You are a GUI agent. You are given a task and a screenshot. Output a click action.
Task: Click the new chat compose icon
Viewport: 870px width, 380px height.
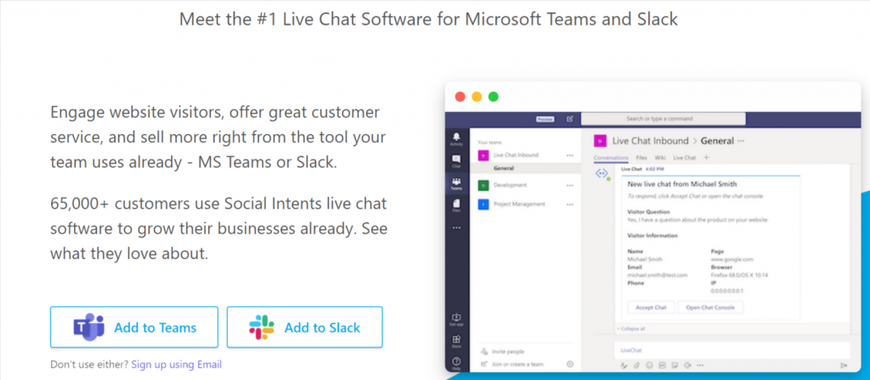pyautogui.click(x=570, y=119)
